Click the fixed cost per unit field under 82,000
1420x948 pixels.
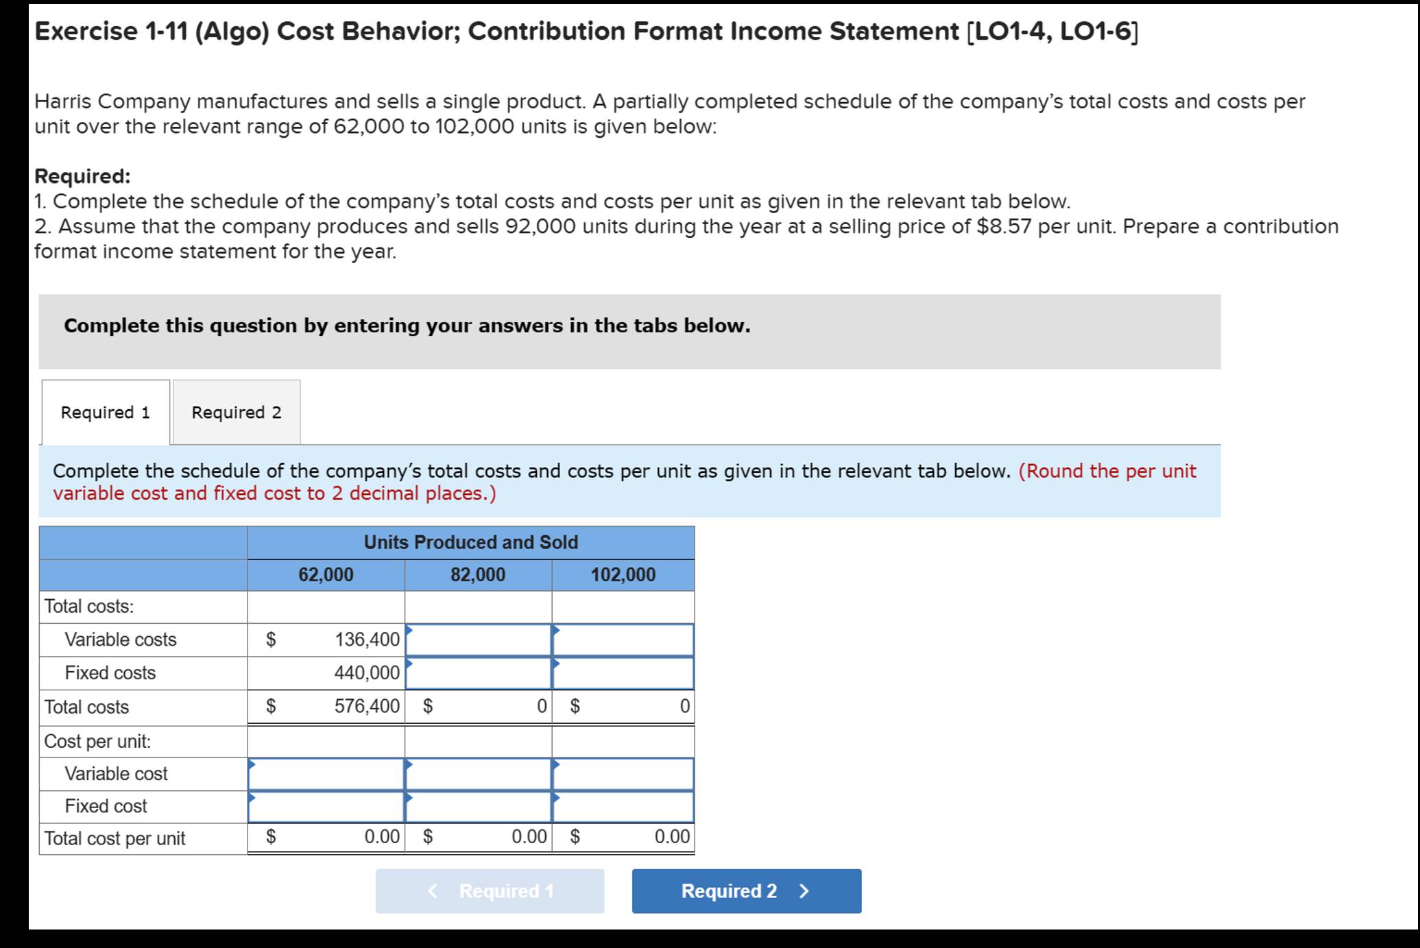click(x=479, y=806)
